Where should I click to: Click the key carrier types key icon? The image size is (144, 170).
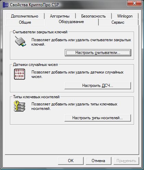(20, 106)
